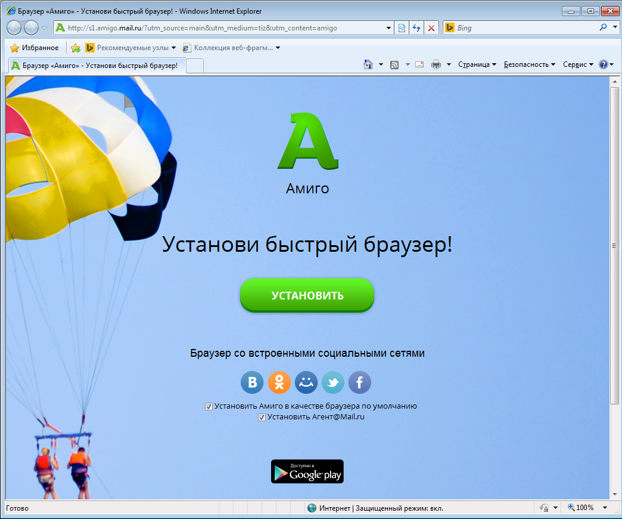Image resolution: width=622 pixels, height=519 pixels.
Task: Click the RSS feeds icon
Action: coord(394,64)
